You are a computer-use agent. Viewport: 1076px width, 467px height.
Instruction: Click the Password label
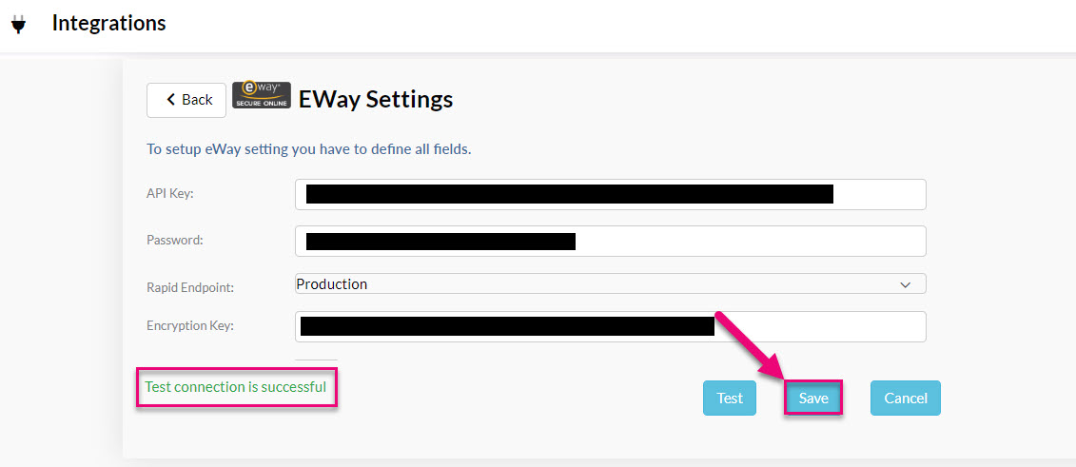click(x=175, y=240)
